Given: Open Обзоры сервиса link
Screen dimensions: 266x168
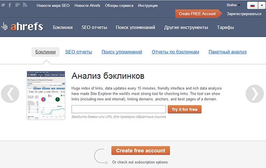Looking at the screenshot, I should pyautogui.click(x=119, y=6).
